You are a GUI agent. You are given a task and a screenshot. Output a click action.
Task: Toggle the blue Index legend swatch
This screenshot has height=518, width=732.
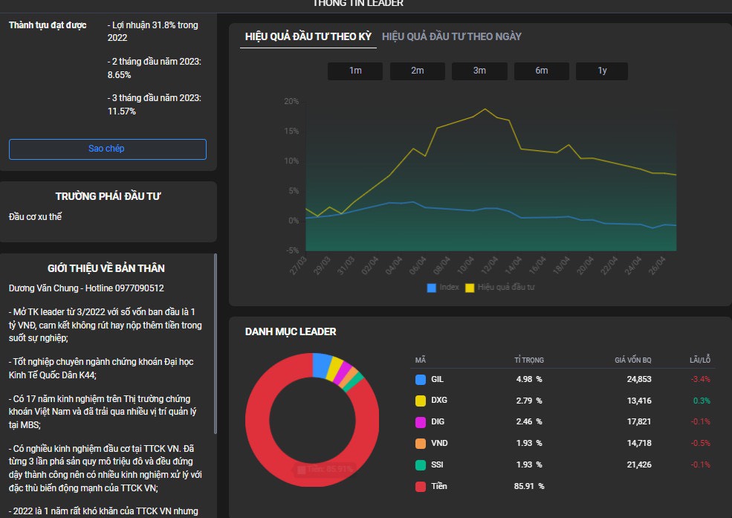point(431,288)
